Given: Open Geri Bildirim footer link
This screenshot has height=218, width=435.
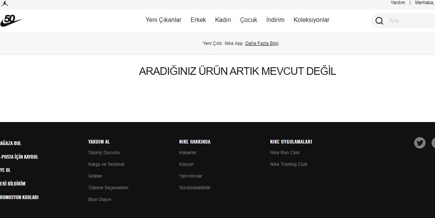Looking at the screenshot, I should pyautogui.click(x=13, y=184).
